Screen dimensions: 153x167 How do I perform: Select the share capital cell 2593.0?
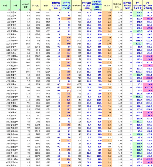pyautogui.click(x=36, y=56)
